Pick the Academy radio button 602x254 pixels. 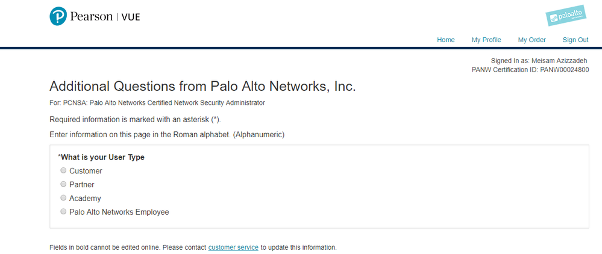click(63, 198)
